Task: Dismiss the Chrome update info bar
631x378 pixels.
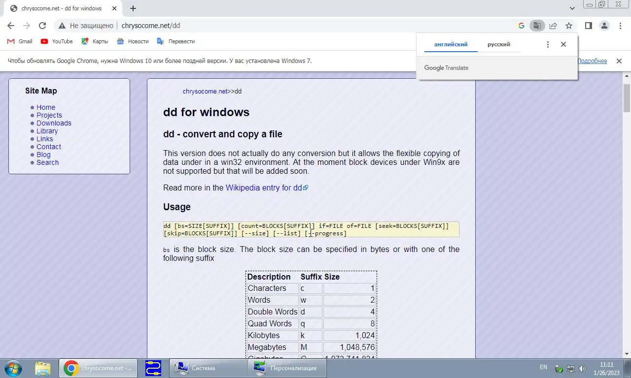Action: [619, 61]
